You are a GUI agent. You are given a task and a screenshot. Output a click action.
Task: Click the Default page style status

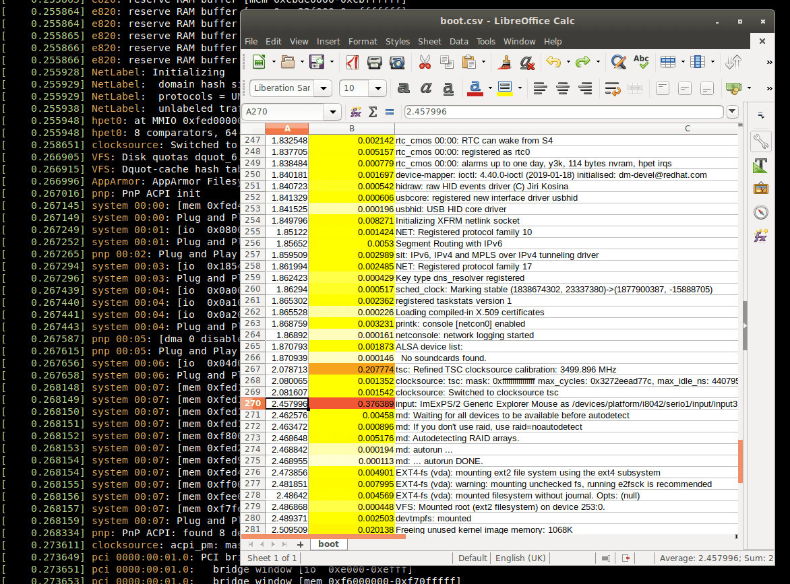coord(473,558)
